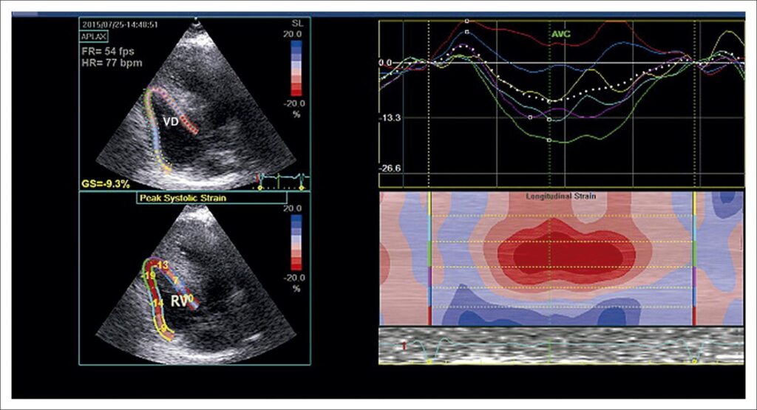Select the segment strain value -14
The width and height of the screenshot is (757, 410).
[158, 303]
